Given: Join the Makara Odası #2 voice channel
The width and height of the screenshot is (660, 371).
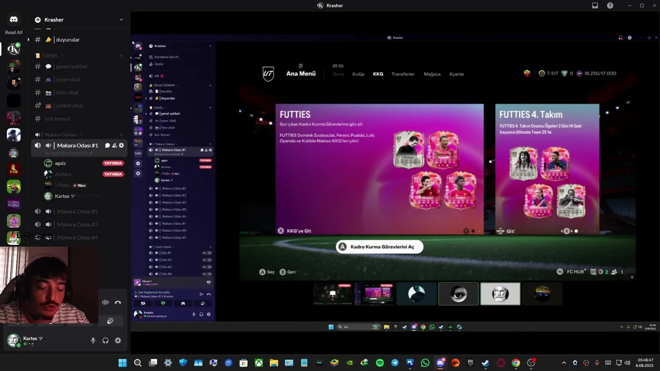Looking at the screenshot, I should pyautogui.click(x=79, y=211).
